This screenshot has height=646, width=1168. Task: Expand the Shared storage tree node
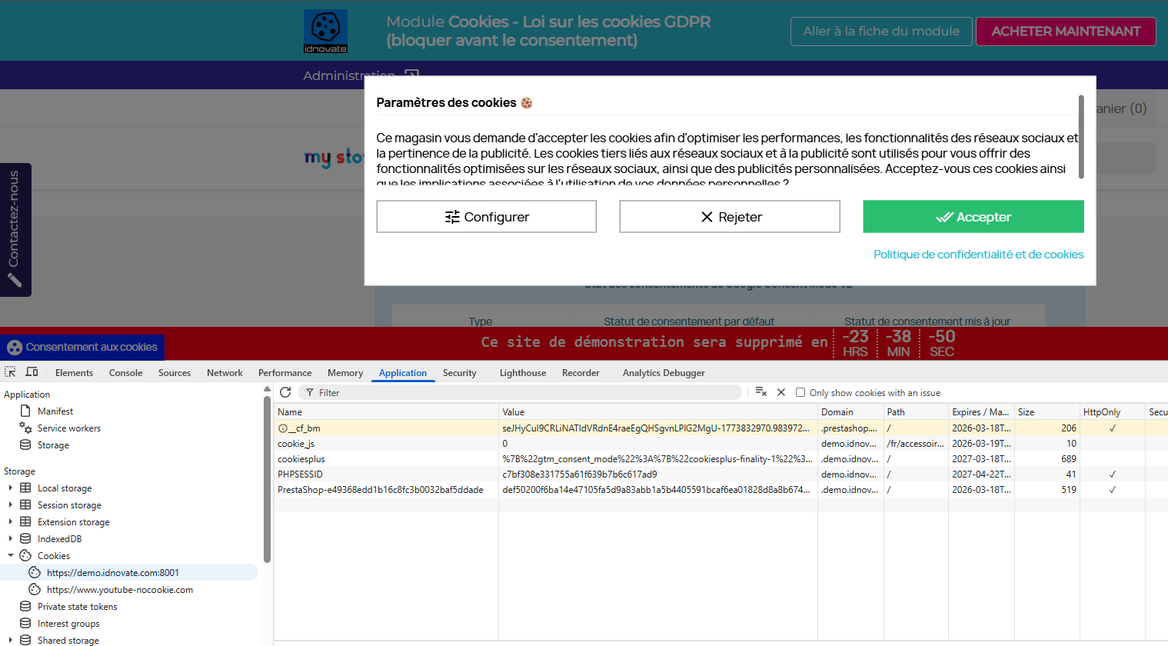coord(11,640)
